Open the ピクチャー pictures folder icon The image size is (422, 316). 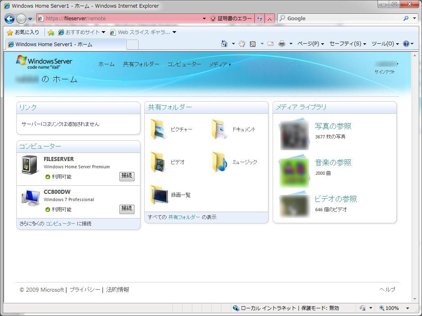pos(158,129)
